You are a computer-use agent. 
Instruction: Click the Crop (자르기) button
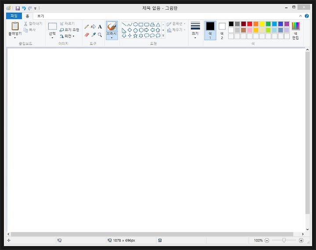(x=67, y=24)
